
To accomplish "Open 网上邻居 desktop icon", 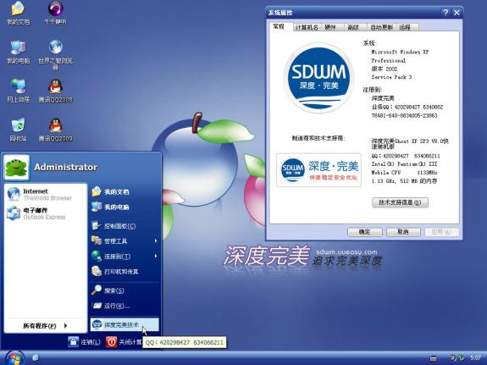I will tap(18, 91).
